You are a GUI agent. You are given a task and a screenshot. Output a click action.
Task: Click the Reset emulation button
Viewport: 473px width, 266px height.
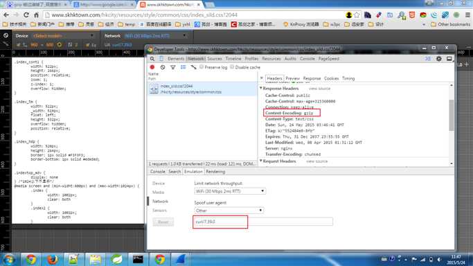tap(163, 222)
